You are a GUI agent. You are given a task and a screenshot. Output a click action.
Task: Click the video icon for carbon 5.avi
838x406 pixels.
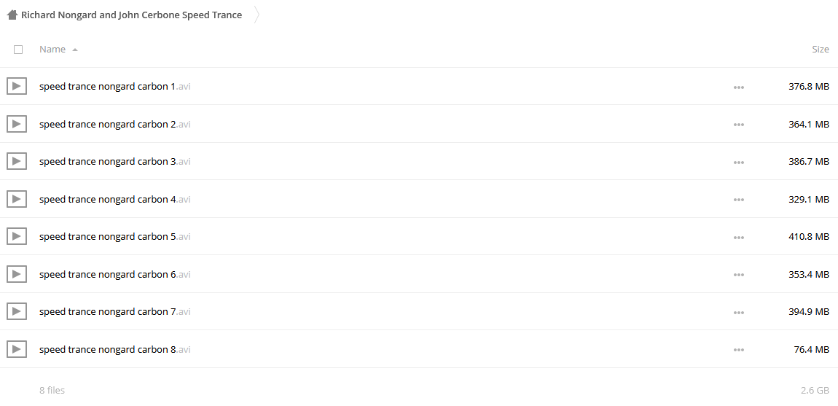(x=17, y=236)
